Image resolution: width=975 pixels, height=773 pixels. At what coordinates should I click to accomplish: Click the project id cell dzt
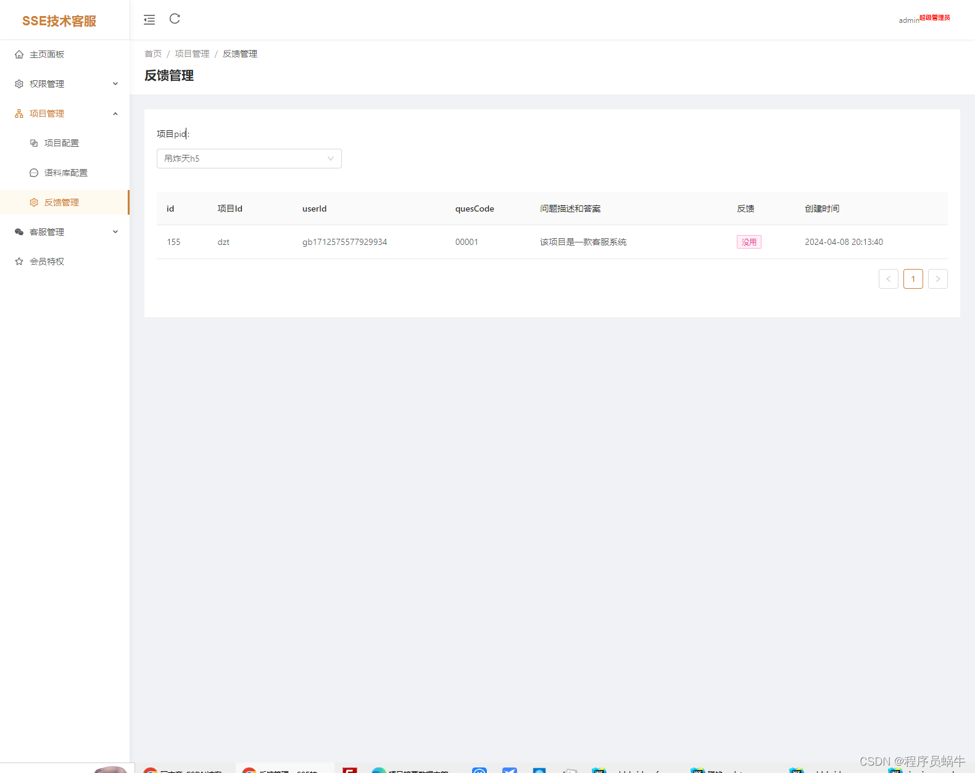[x=223, y=242]
